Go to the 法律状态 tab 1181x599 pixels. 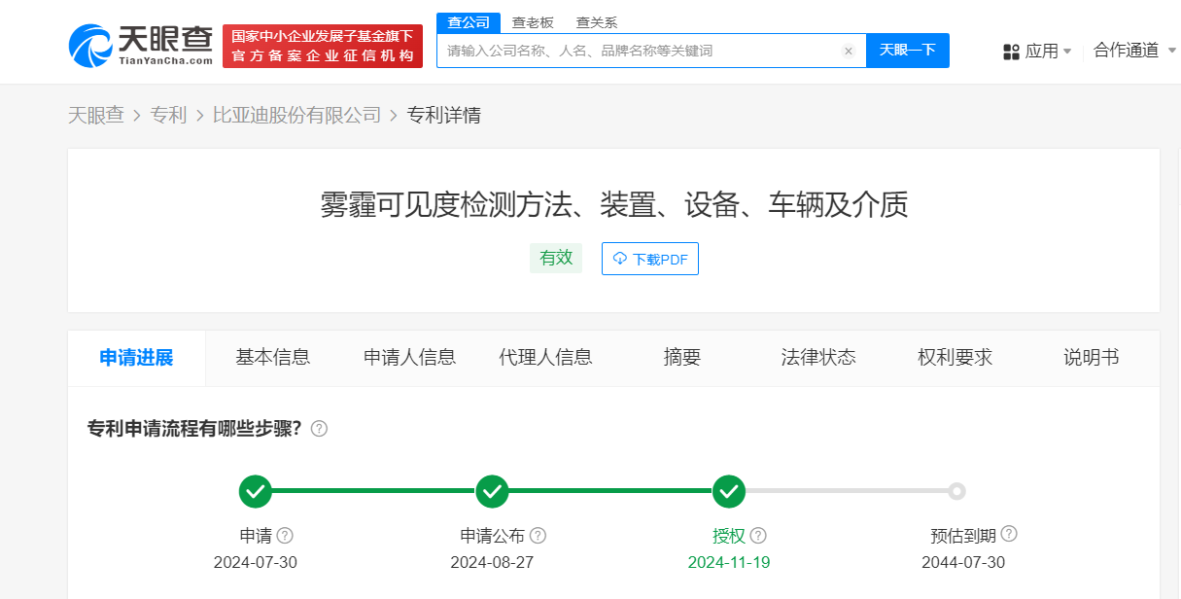click(x=818, y=357)
